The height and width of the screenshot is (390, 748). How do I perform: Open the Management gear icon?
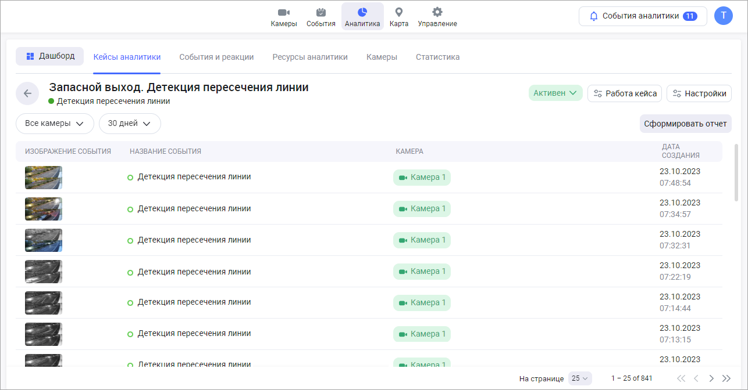(x=437, y=13)
